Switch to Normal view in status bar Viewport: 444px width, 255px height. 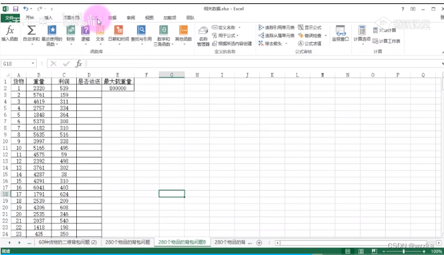pos(348,251)
